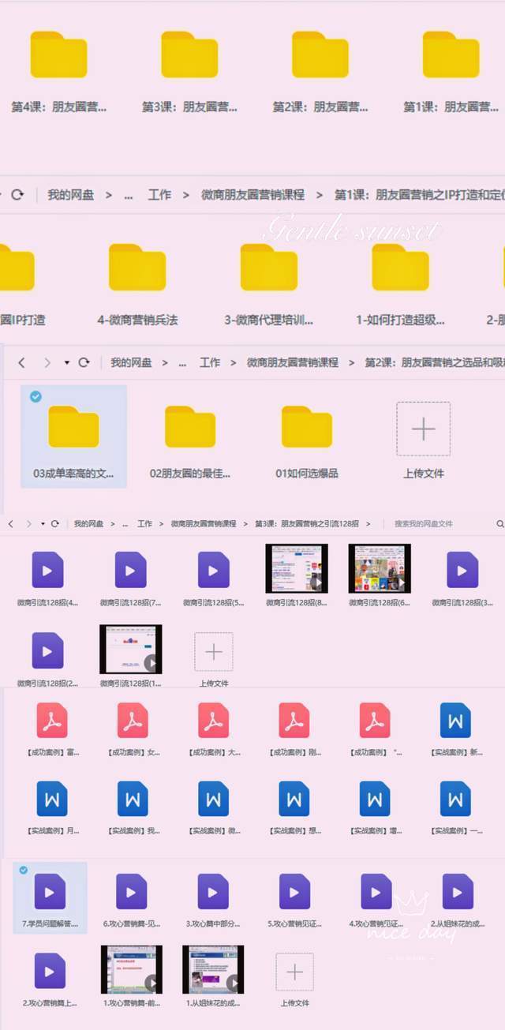This screenshot has height=1030, width=505.
Task: Open the 第4课 朋友圈营销 folder
Action: pos(58,55)
